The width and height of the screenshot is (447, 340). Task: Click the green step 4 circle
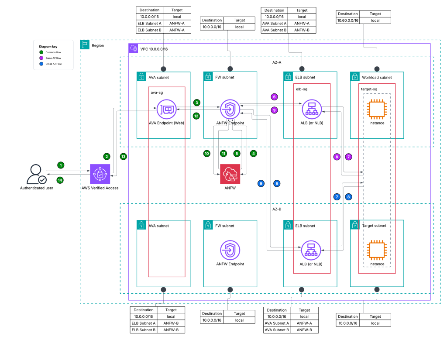pyautogui.click(x=254, y=154)
